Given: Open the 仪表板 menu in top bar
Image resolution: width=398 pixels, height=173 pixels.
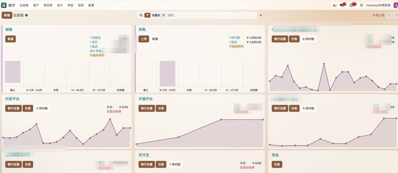Looking at the screenshot, I should tap(24, 5).
